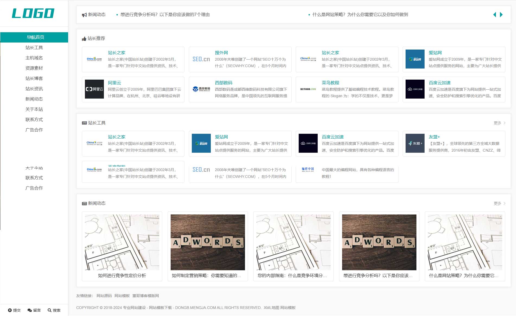Open 站长博客 in the sidebar menu
516x316 pixels.
34,79
